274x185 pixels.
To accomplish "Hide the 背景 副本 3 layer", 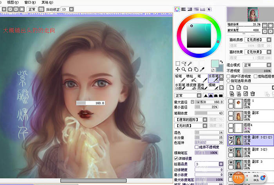I will 231,162.
